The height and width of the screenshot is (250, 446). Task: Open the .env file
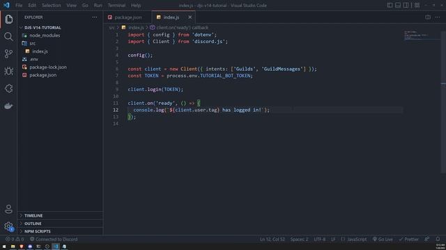34,59
